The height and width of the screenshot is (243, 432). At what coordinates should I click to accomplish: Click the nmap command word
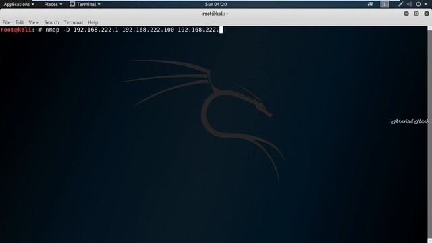(53, 30)
